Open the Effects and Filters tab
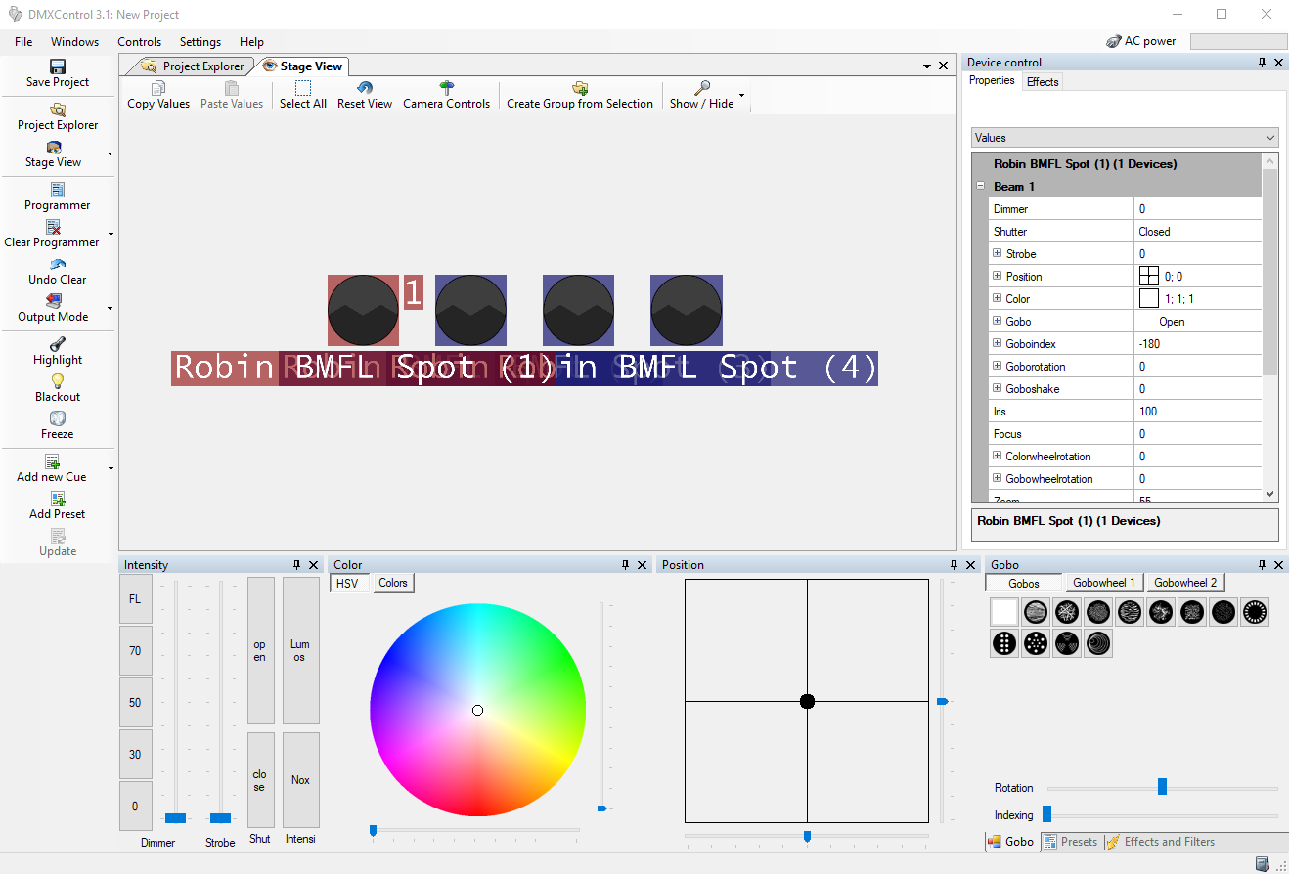 1161,841
